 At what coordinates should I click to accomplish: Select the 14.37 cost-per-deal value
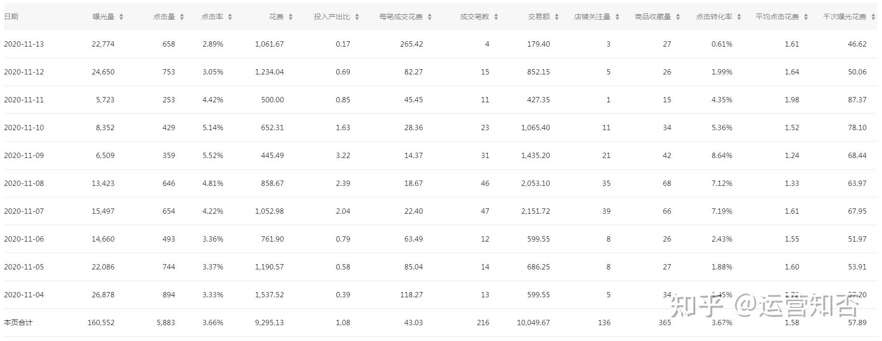[413, 156]
